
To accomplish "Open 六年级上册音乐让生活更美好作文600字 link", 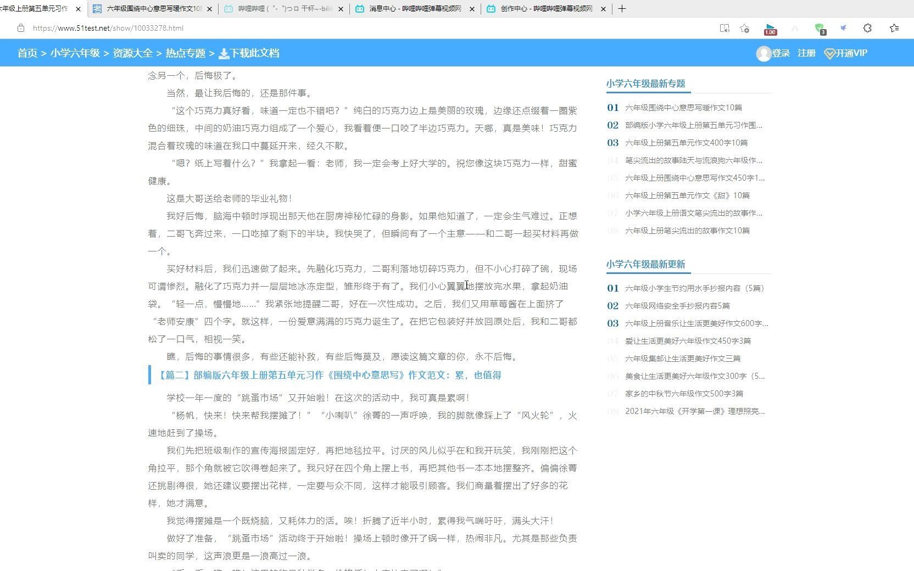I will [696, 323].
